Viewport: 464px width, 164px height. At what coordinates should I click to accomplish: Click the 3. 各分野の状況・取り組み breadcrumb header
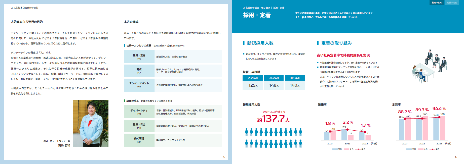point(256,8)
